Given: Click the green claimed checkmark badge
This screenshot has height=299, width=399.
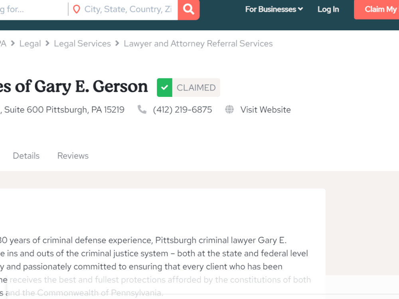Looking at the screenshot, I should [164, 87].
